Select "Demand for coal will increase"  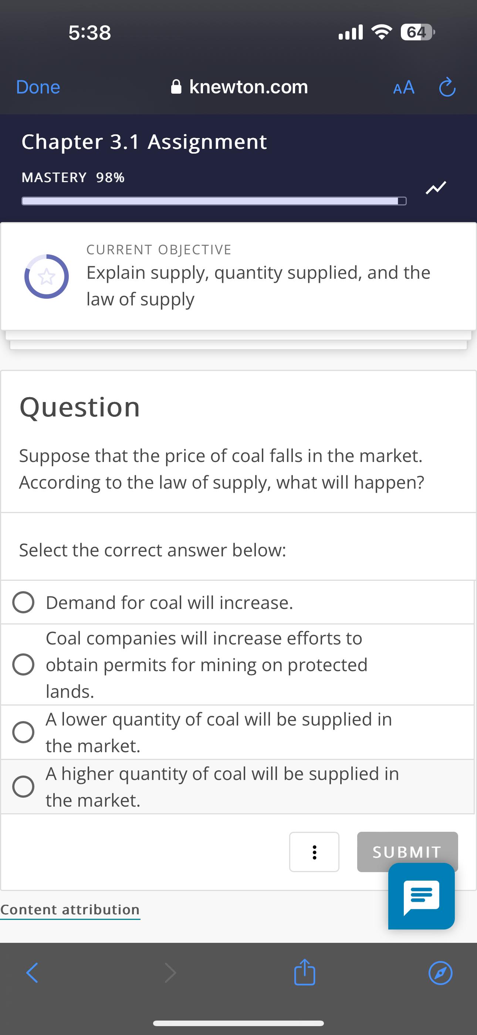point(23,602)
